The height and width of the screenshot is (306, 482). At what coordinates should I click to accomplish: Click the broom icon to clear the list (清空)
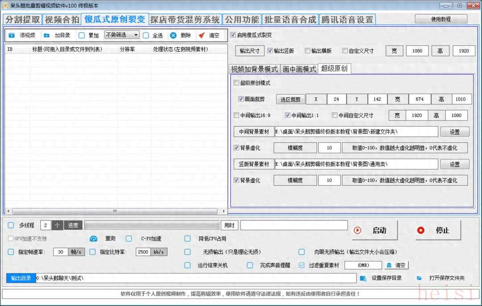pyautogui.click(x=202, y=35)
